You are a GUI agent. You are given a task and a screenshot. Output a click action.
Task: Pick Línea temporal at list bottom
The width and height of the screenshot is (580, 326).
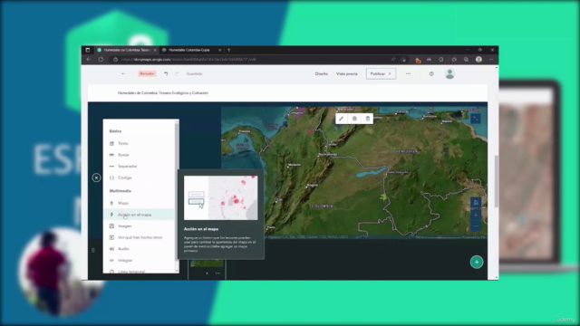(139, 271)
